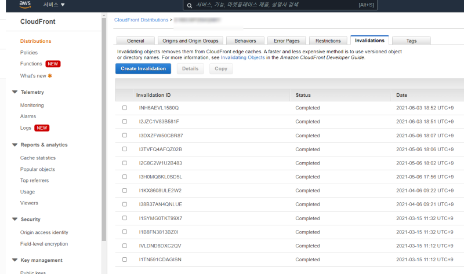Click invalidation ID I3H0MQ8KL0SD5L text
464x274 pixels.
point(161,177)
